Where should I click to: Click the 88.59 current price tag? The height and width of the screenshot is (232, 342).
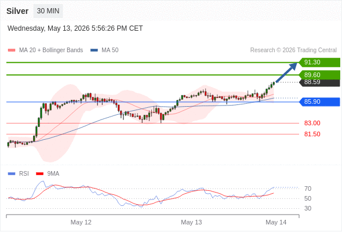click(319, 83)
